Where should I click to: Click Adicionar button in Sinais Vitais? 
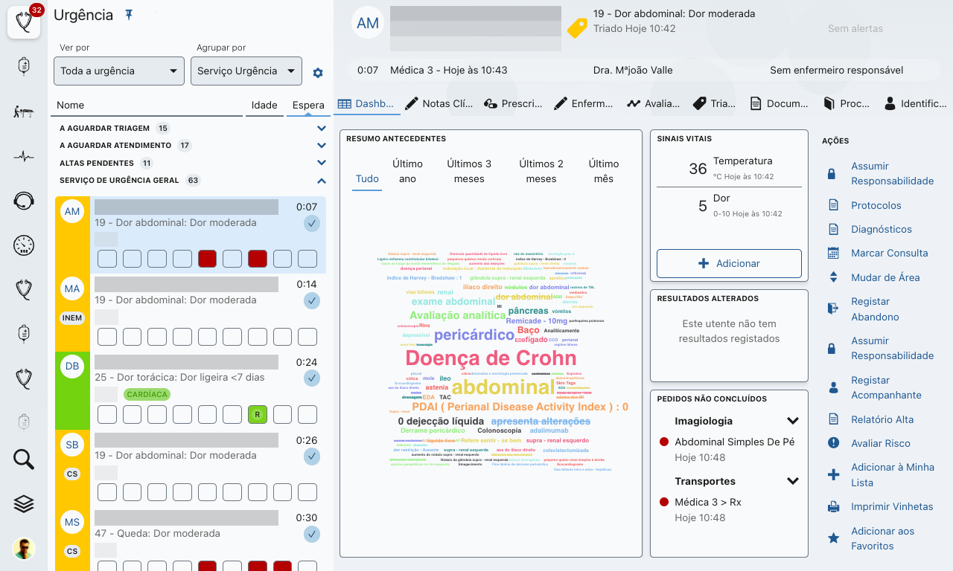[x=728, y=263]
